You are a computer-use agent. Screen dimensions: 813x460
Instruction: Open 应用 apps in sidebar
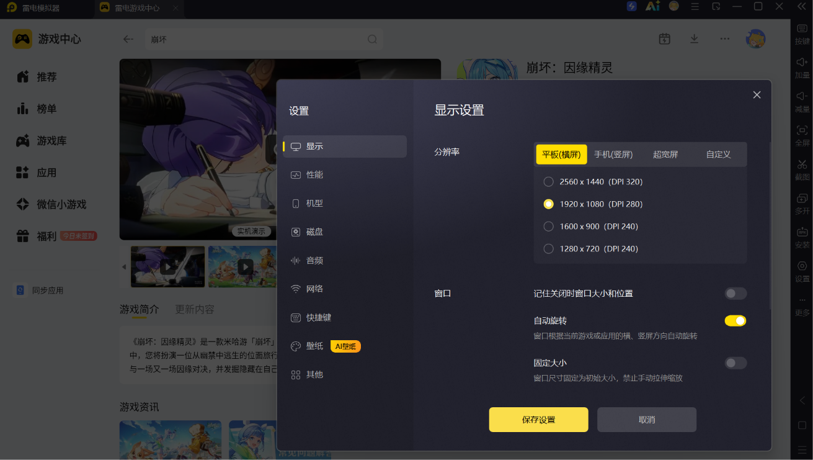pyautogui.click(x=37, y=173)
